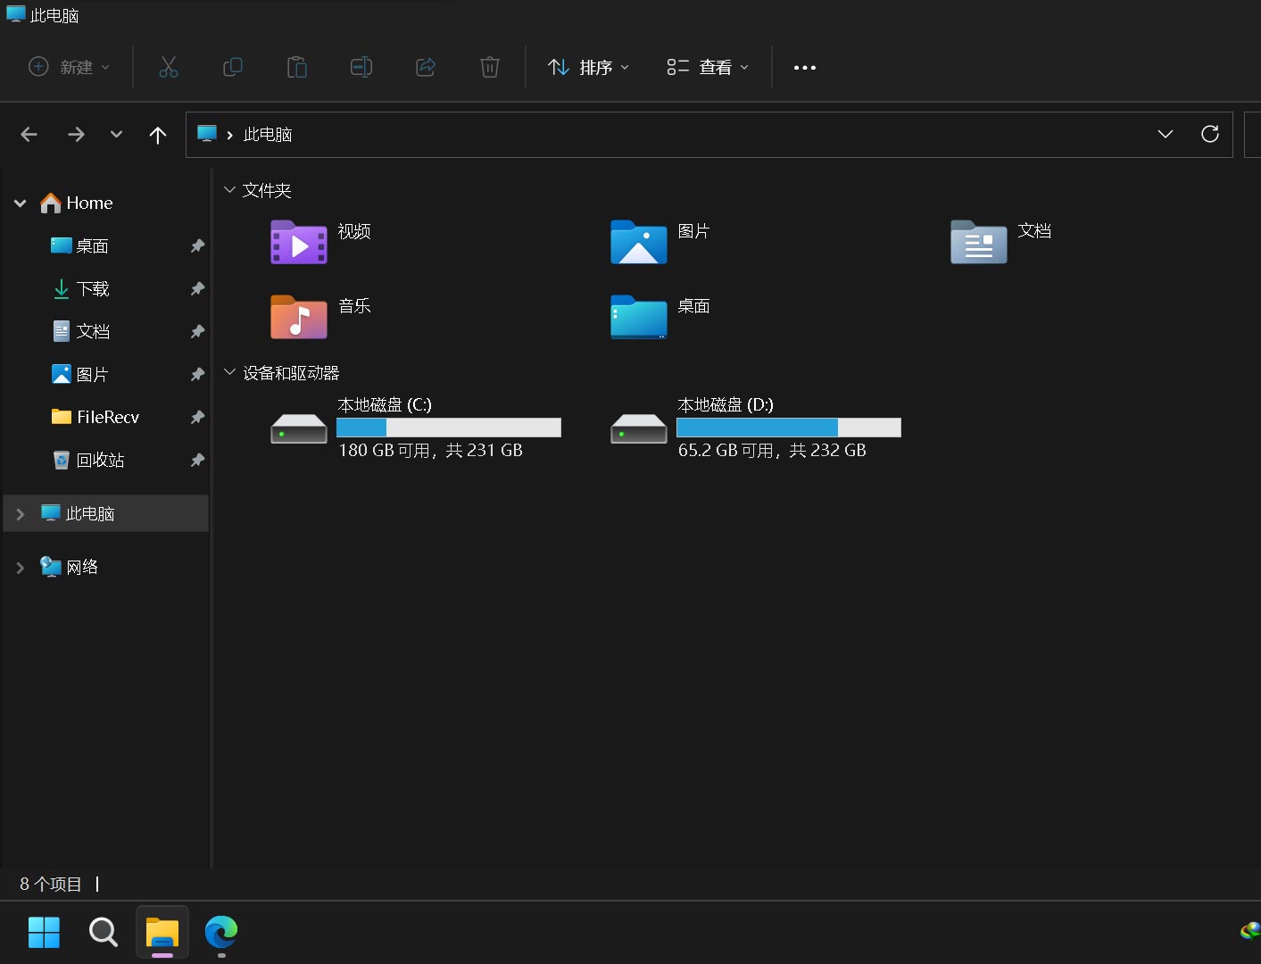Refresh the current folder view

(x=1209, y=134)
